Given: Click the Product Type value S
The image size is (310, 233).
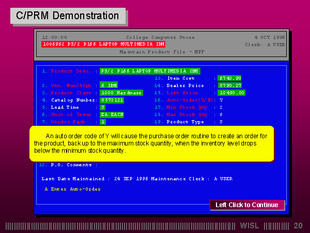Looking at the screenshot, I should (x=221, y=122).
